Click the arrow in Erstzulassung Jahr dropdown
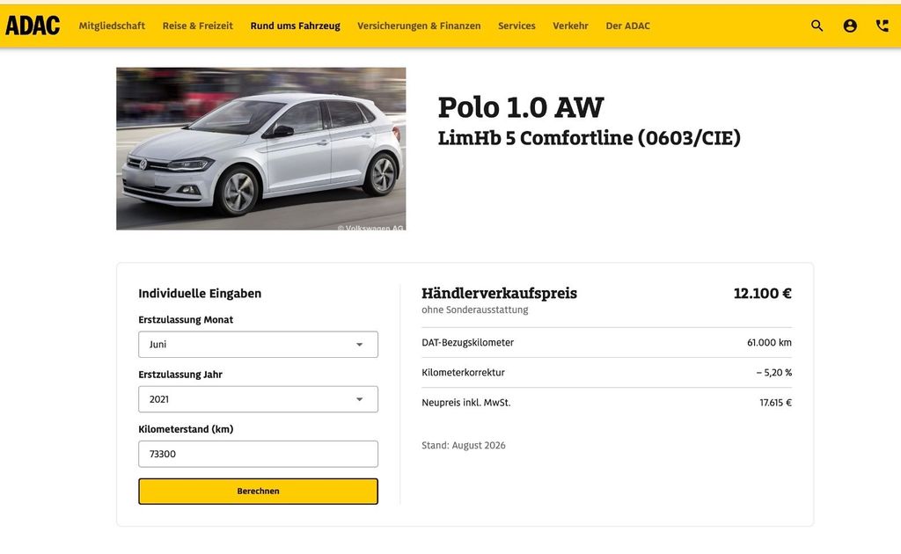This screenshot has height=554, width=901. coord(359,399)
